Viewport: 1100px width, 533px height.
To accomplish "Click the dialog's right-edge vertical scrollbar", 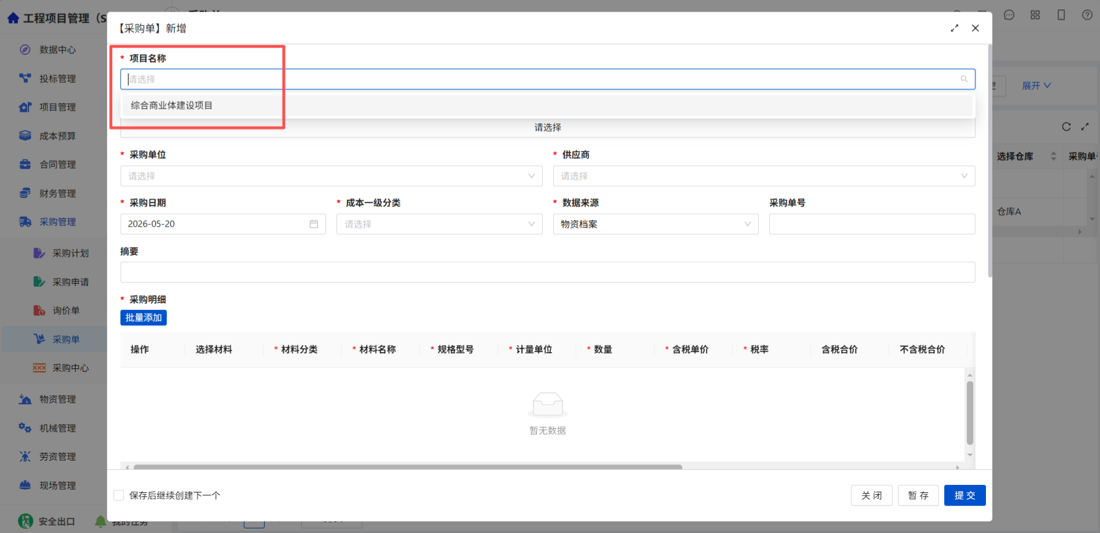I will pos(990,161).
